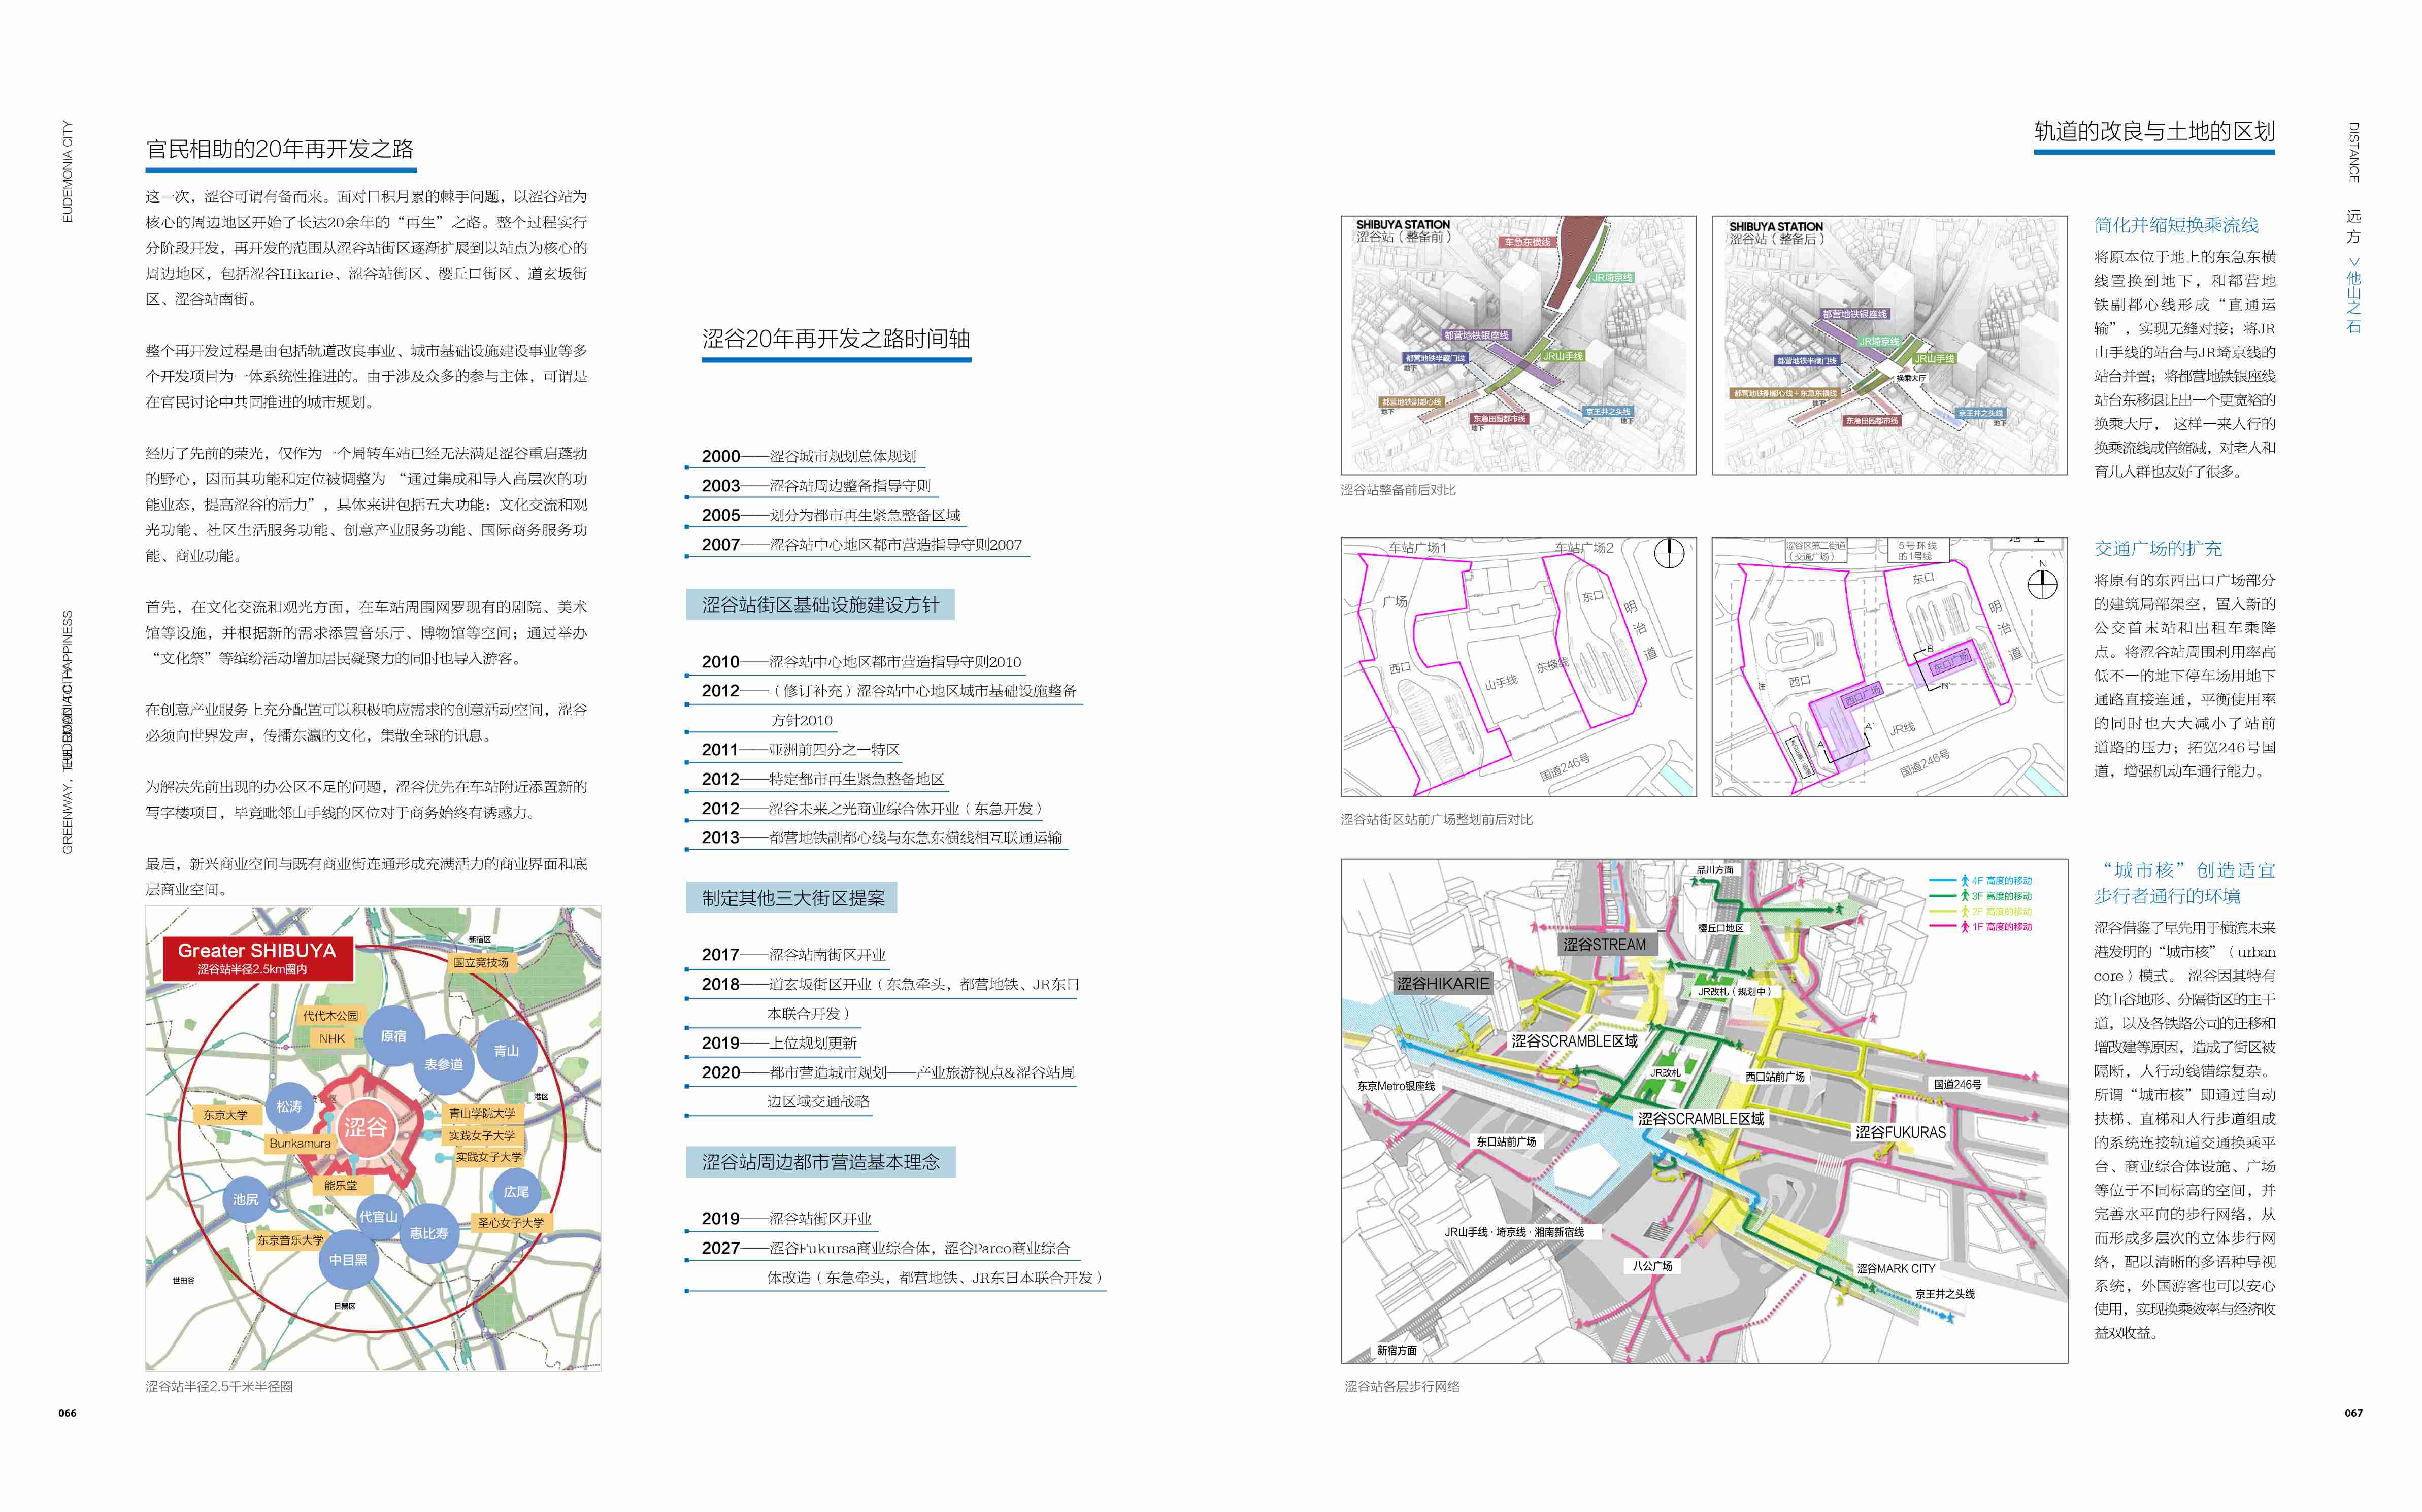Click the 4F 高度的移动 blue legend line
This screenshot has width=2422, height=1512.
coord(1943,880)
